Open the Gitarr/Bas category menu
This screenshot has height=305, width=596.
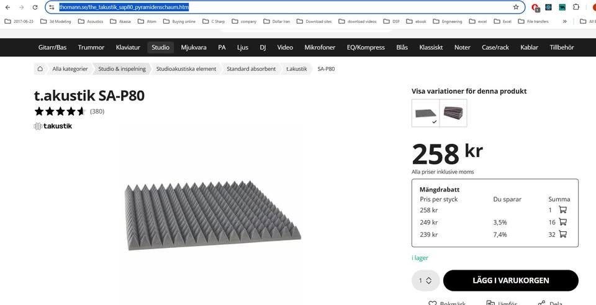(x=52, y=47)
